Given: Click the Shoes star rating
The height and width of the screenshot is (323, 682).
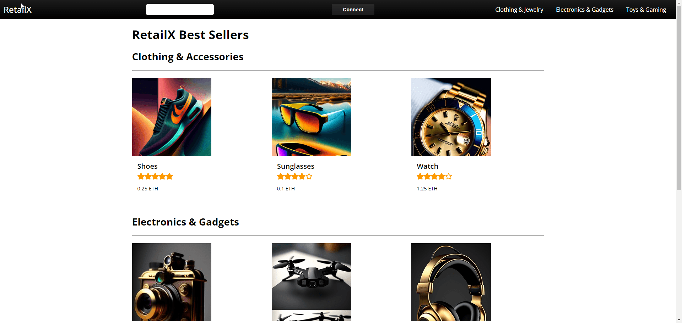Looking at the screenshot, I should [x=155, y=176].
